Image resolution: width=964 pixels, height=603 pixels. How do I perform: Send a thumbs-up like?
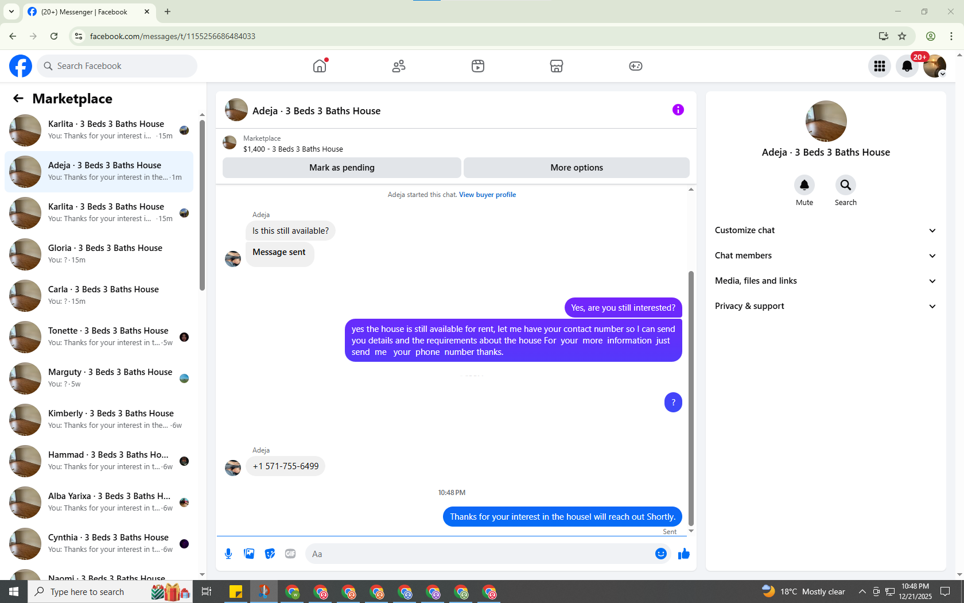tap(684, 554)
